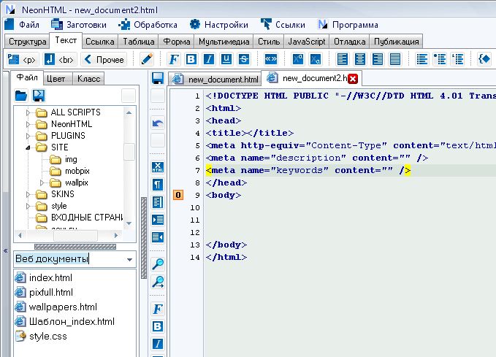Insert quotation marks «» icon
The width and height of the screenshot is (496, 357).
coord(271,59)
